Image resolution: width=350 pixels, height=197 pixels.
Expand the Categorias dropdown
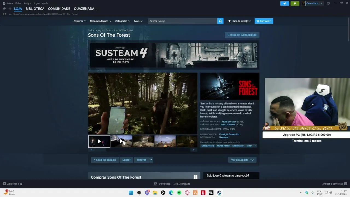[123, 21]
